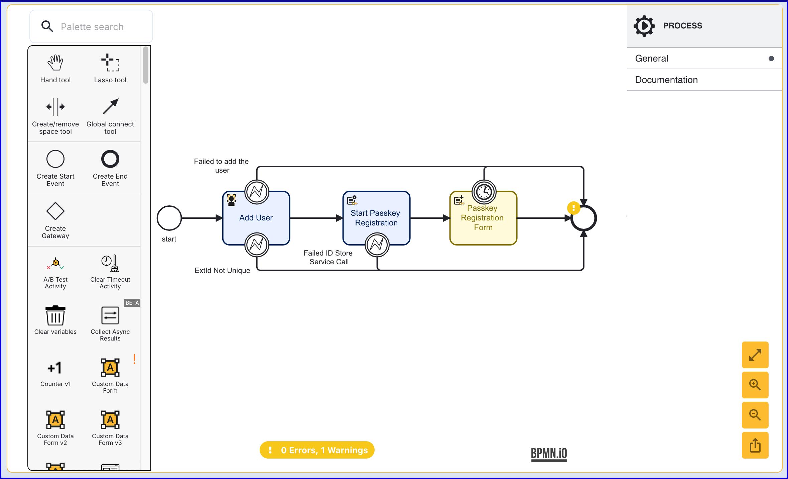Viewport: 788px width, 479px height.
Task: Zoom in with the plus magnifier button
Action: coord(755,385)
